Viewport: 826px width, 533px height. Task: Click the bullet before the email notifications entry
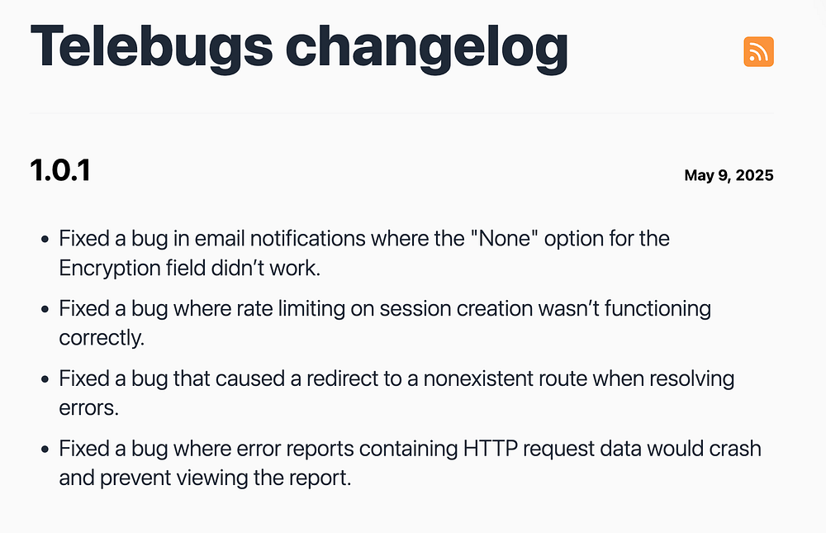click(45, 240)
